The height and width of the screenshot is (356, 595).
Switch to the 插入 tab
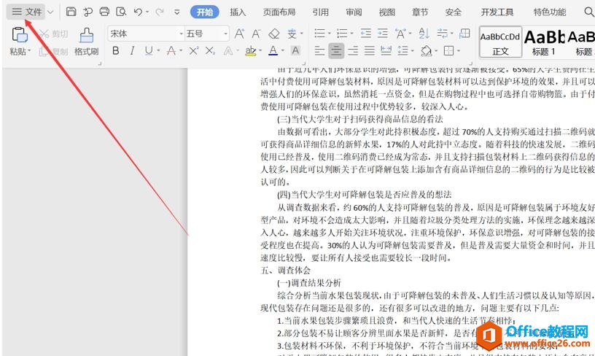pos(238,12)
